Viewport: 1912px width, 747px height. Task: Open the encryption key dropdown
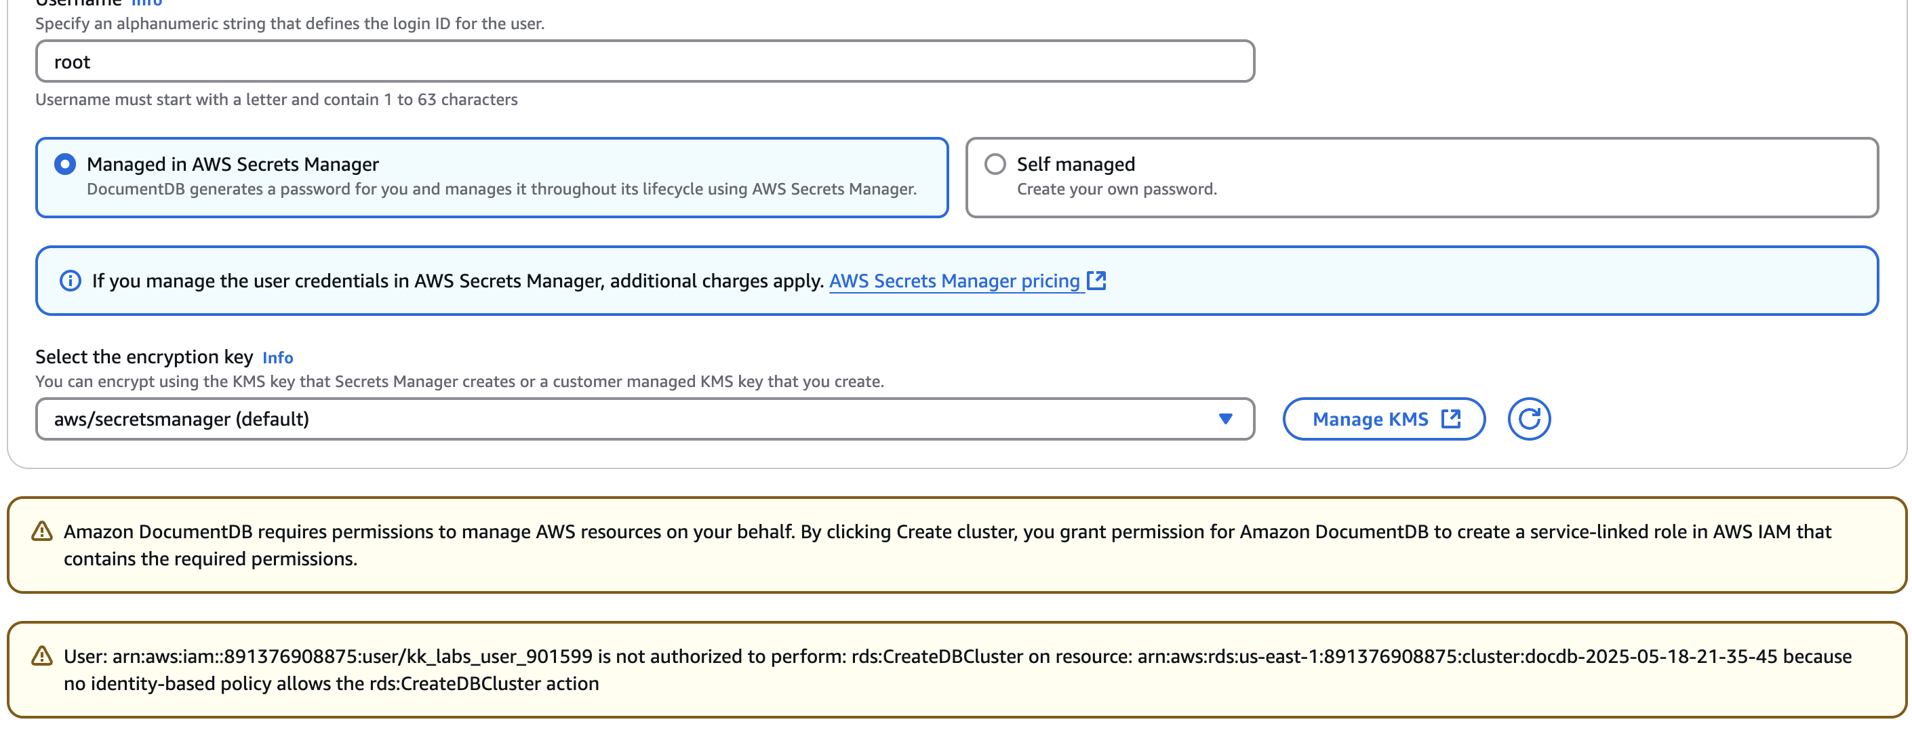point(631,419)
